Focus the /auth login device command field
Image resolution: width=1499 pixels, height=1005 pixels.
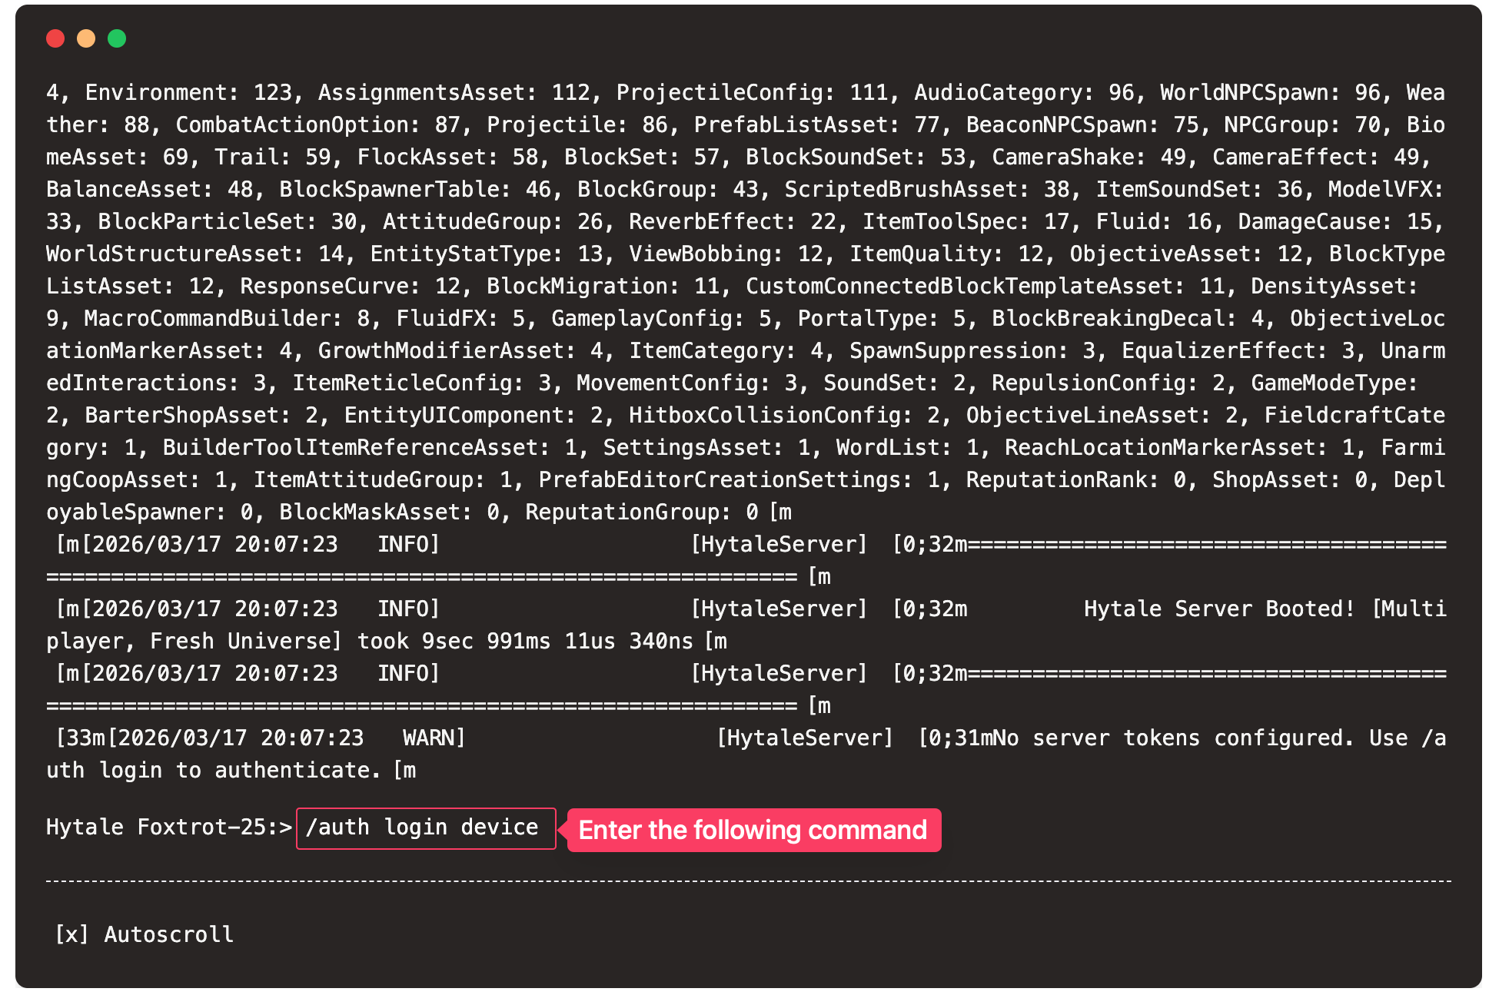(425, 828)
